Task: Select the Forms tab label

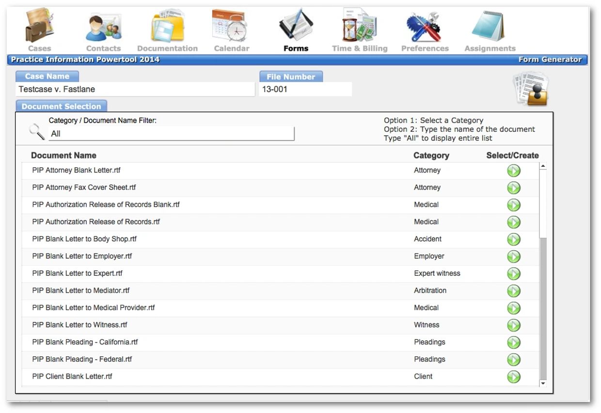Action: click(296, 48)
